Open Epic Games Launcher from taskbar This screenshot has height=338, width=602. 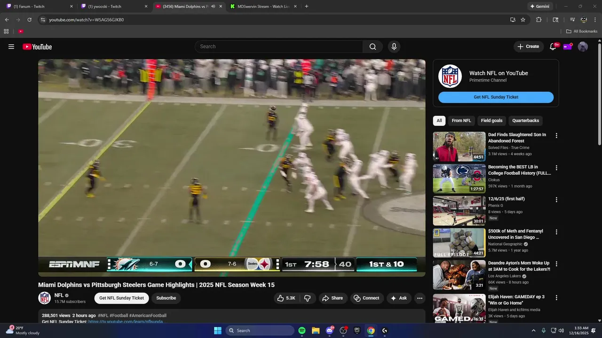(357, 330)
